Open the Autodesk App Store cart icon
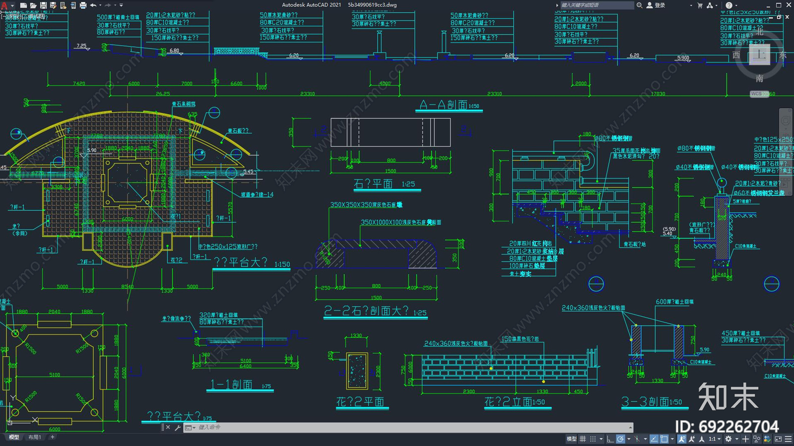 click(700, 5)
